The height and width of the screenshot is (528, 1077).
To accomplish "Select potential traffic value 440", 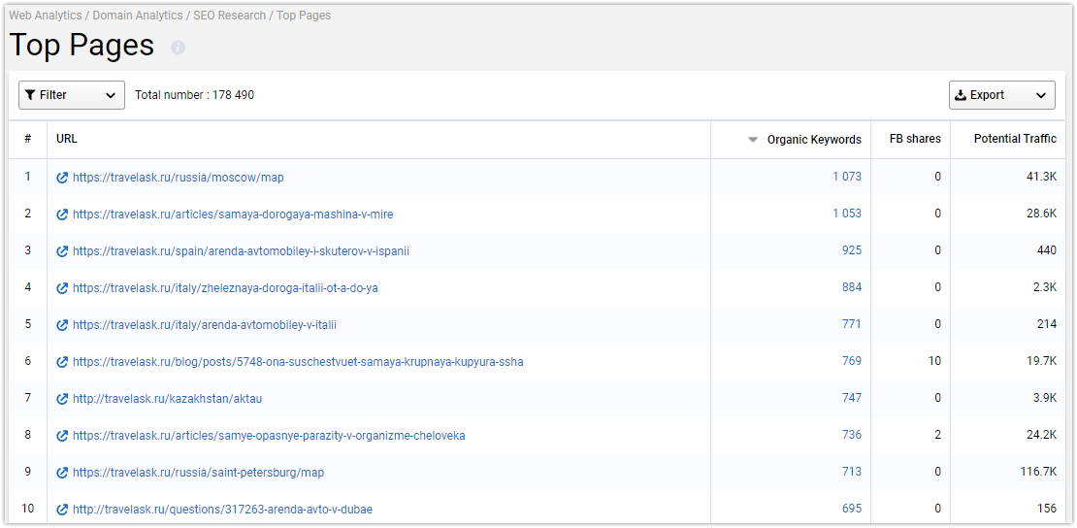I will 1047,250.
